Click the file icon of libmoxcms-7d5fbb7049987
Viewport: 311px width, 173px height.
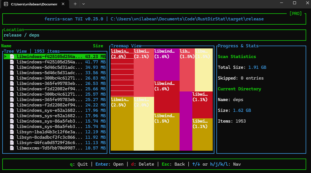click(x=12, y=148)
